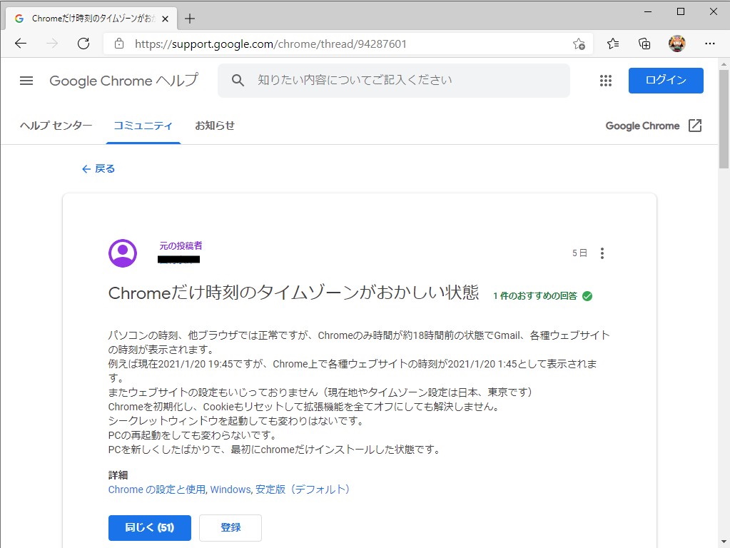
Task: Click the scrollbar up arrow
Action: click(x=724, y=64)
